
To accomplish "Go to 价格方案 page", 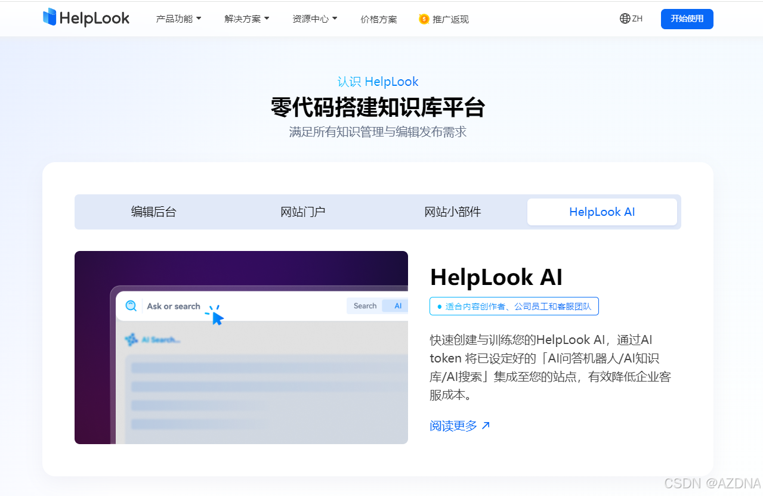I will [x=379, y=19].
